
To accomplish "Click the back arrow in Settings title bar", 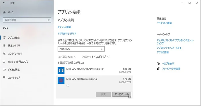I will point(4,3).
